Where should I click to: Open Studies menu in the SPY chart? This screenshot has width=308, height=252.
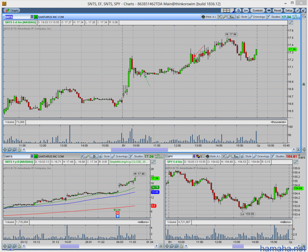pyautogui.click(x=278, y=156)
